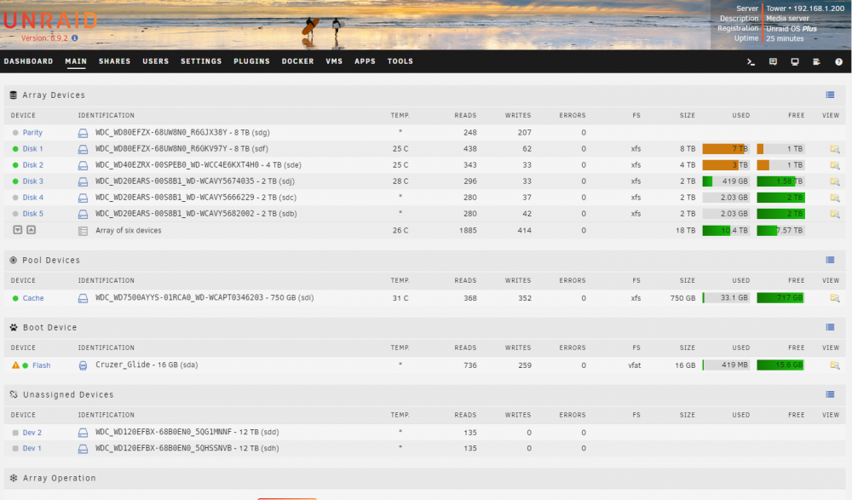Browse Cache via its view folder icon
The image size is (852, 500).
click(x=835, y=298)
